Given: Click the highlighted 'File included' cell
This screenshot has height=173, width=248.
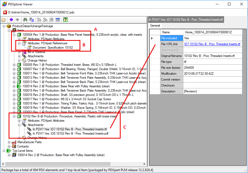Looking at the screenshot, I should click(x=172, y=38).
